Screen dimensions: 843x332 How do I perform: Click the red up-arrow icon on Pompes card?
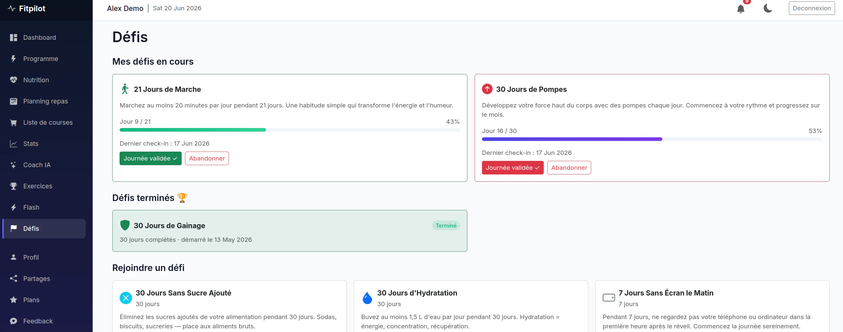coord(487,89)
